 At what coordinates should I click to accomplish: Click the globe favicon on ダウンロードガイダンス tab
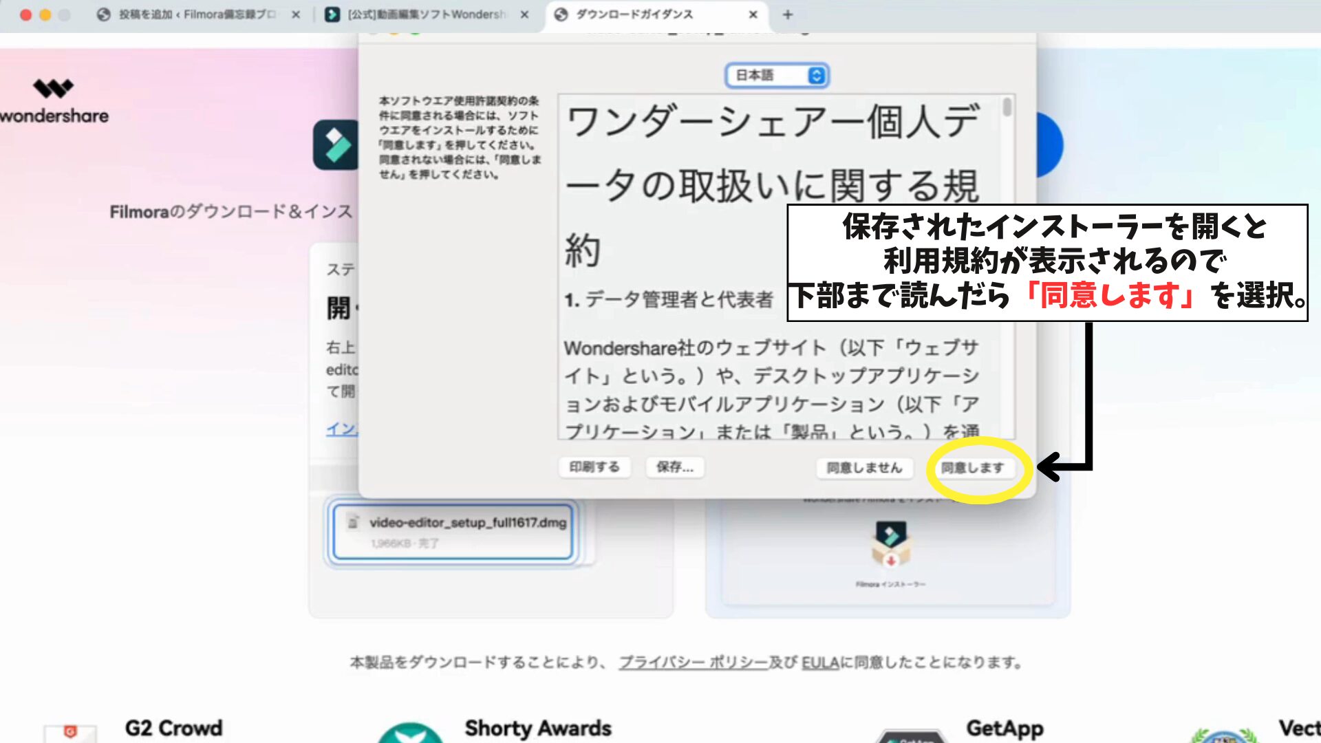tap(561, 14)
